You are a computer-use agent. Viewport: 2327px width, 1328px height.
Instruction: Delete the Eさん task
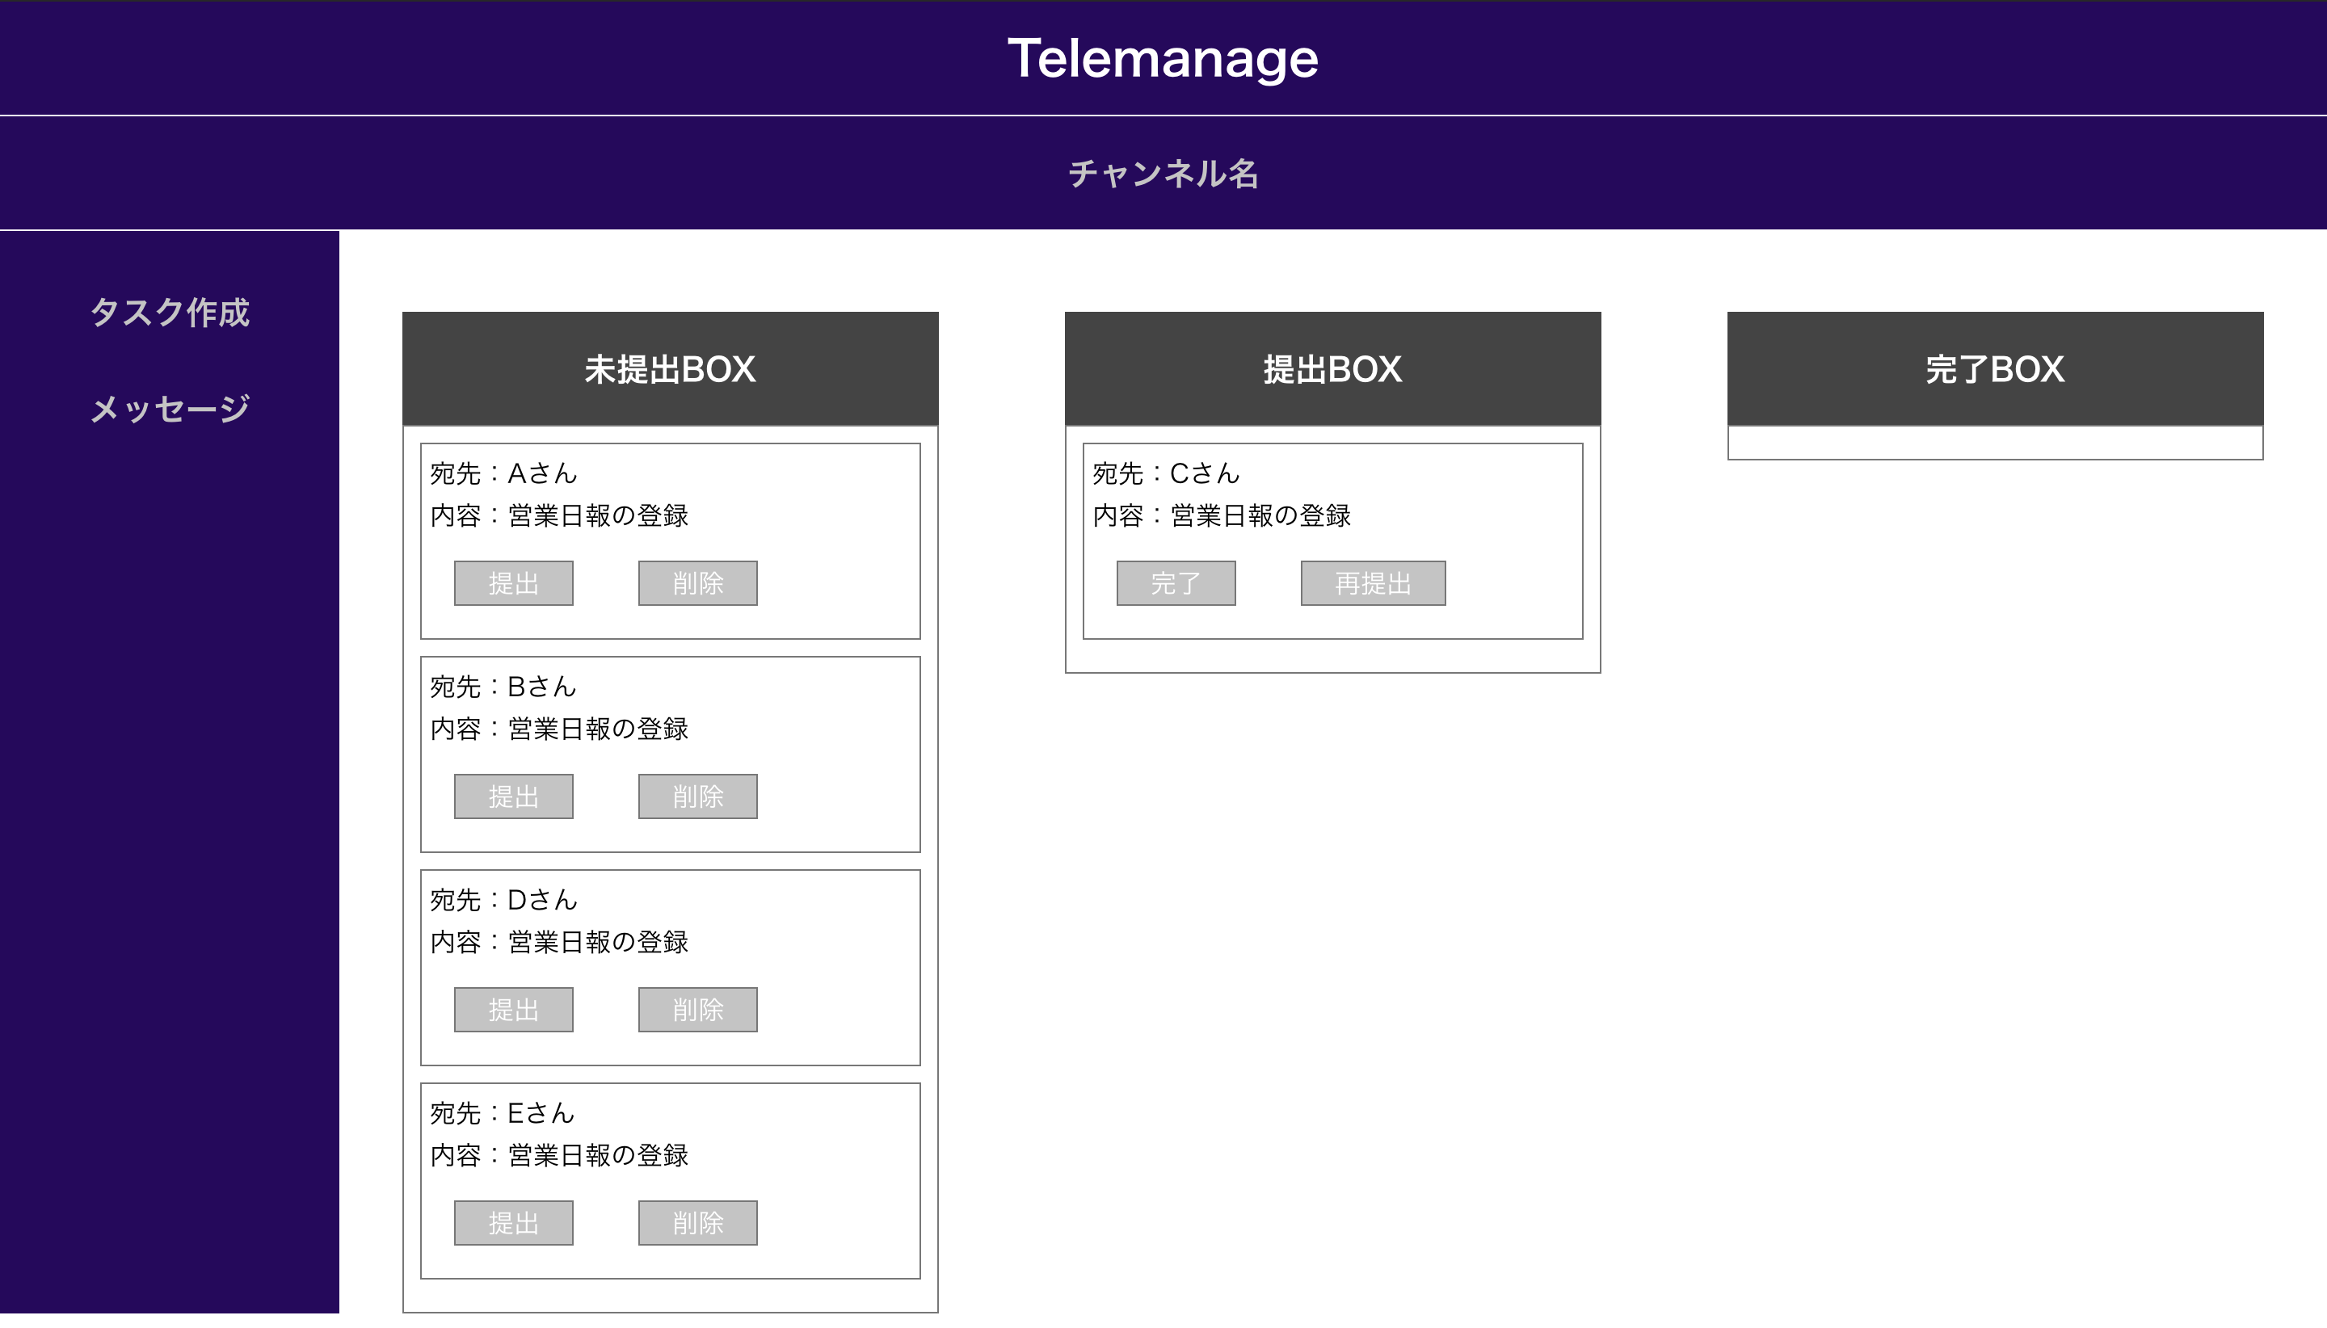pyautogui.click(x=698, y=1224)
